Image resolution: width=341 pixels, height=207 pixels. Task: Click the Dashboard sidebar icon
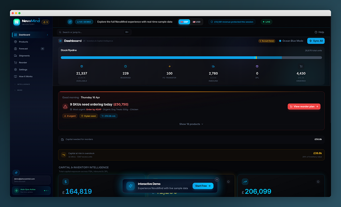pos(15,35)
